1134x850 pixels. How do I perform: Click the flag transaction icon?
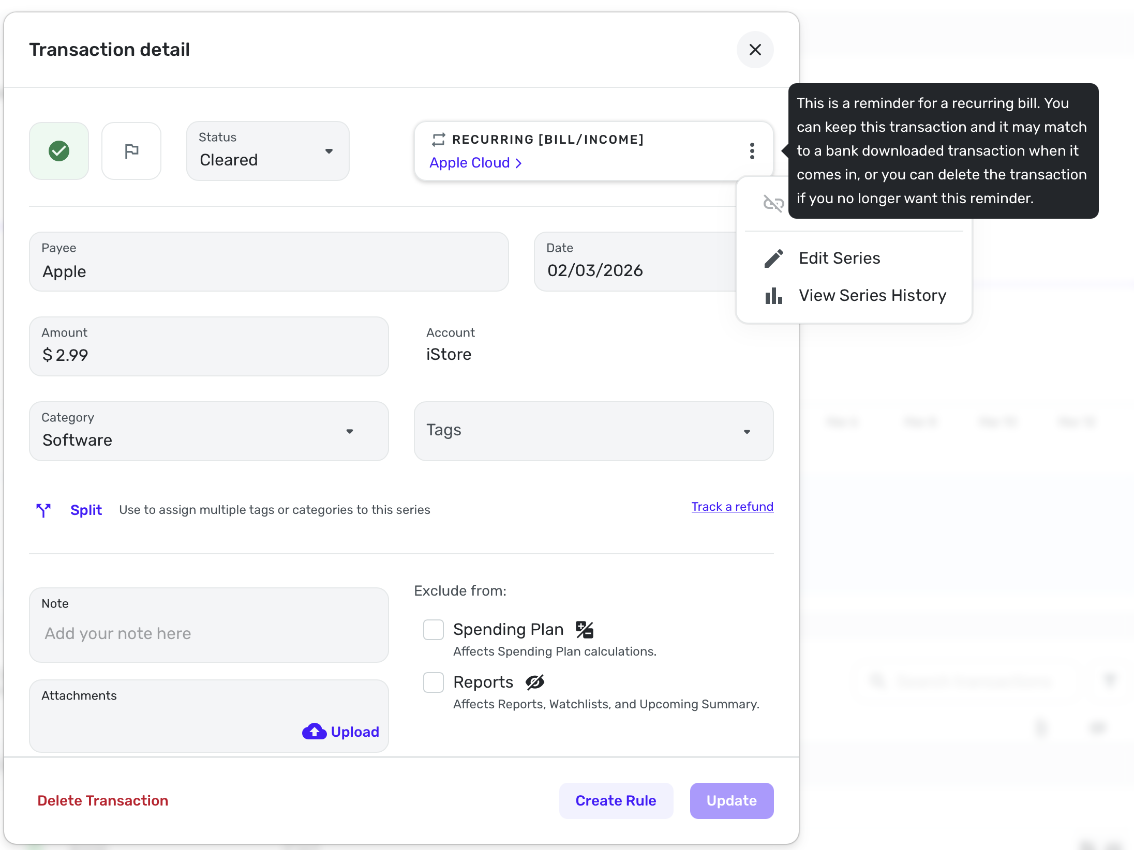[131, 151]
